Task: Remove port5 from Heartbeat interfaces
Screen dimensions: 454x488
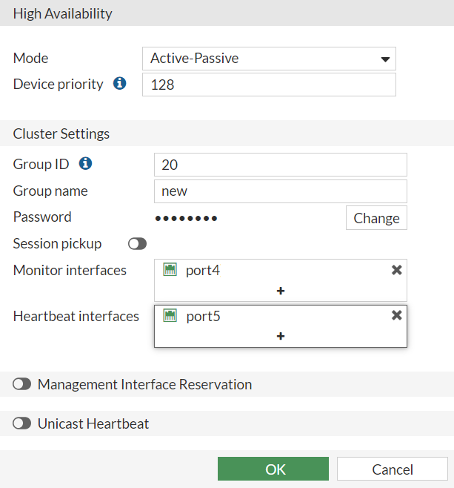Action: click(397, 315)
